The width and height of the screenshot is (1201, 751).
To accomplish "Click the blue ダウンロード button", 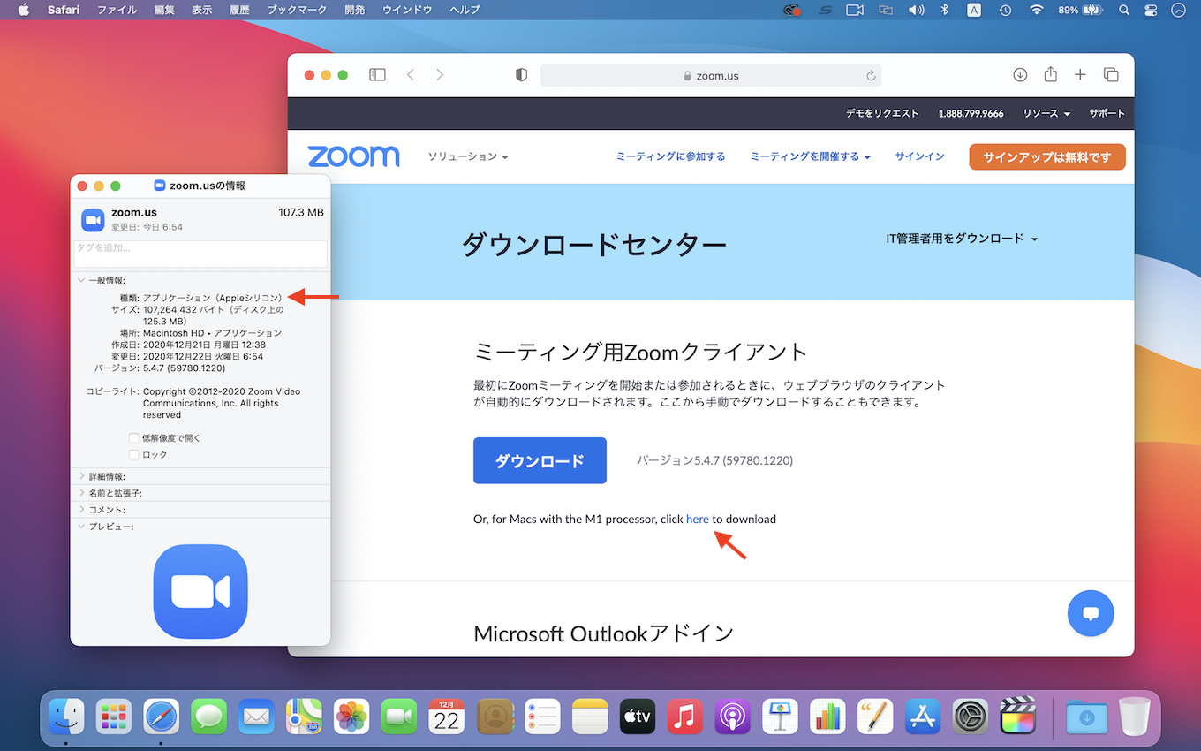I will (540, 460).
